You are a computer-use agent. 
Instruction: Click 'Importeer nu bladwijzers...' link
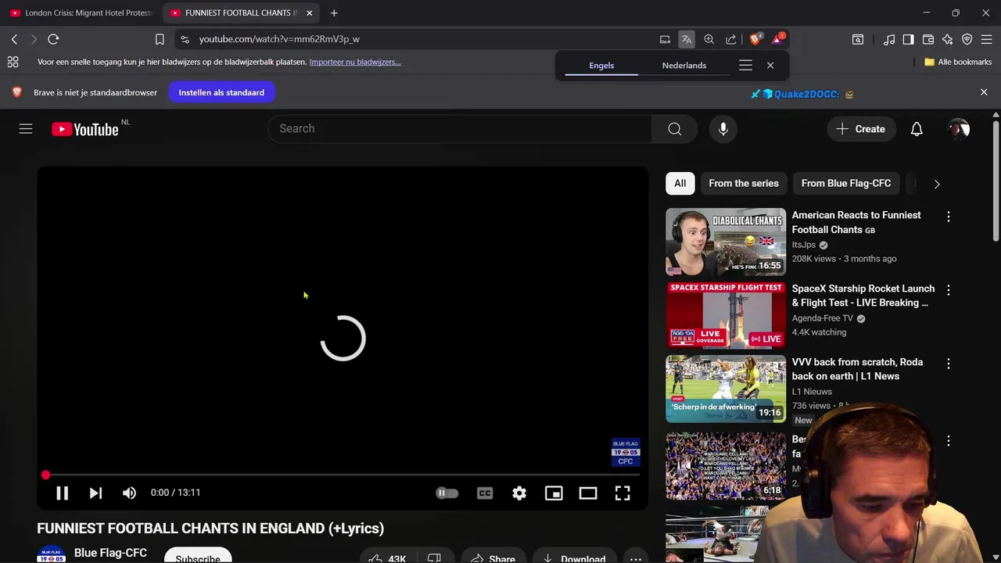(355, 62)
